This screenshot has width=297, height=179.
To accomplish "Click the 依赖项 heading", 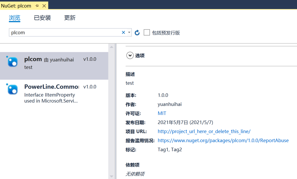I will pyautogui.click(x=132, y=165).
